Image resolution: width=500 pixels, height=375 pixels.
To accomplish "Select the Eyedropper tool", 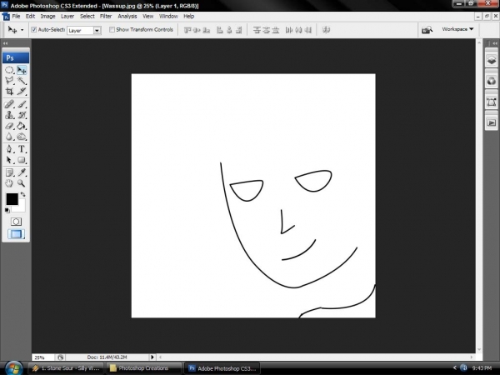I will pyautogui.click(x=22, y=172).
